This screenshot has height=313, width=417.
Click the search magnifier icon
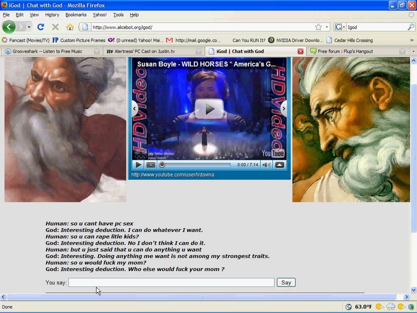[x=410, y=27]
